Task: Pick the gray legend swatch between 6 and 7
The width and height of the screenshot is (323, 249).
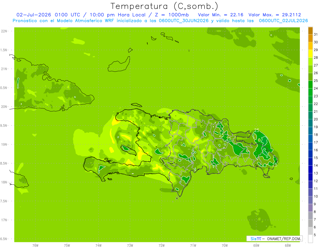Action: 310,223
